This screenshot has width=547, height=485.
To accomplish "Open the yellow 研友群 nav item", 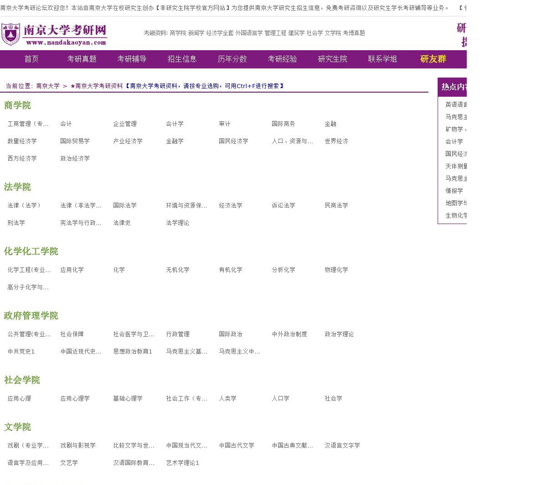I will (433, 59).
